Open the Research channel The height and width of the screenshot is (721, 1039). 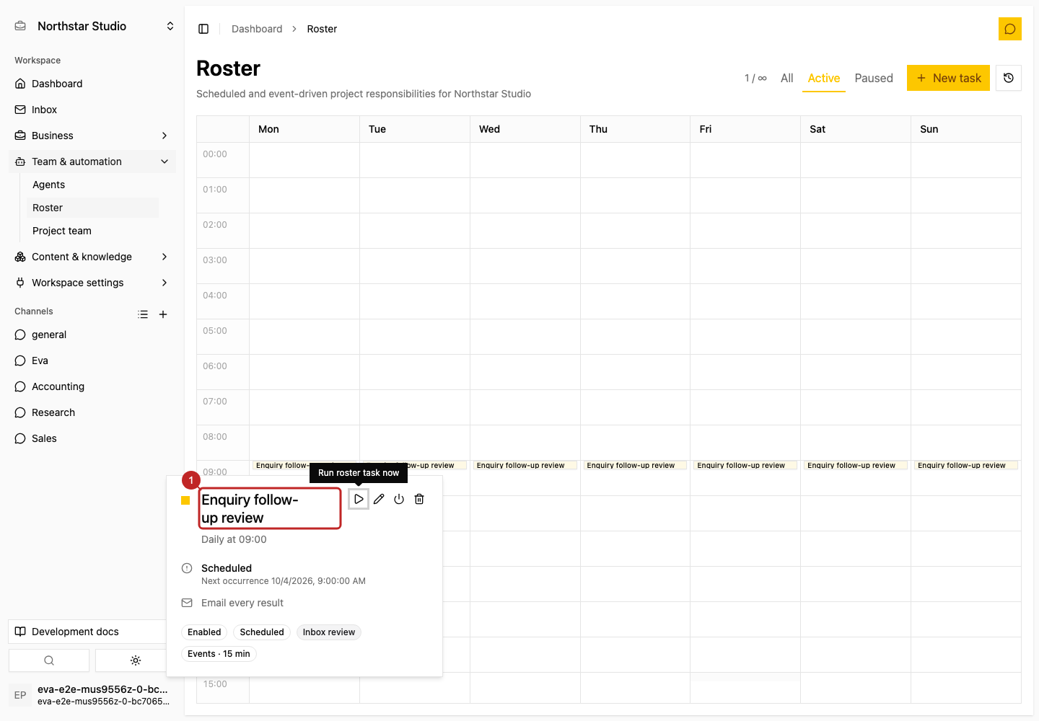(x=92, y=412)
